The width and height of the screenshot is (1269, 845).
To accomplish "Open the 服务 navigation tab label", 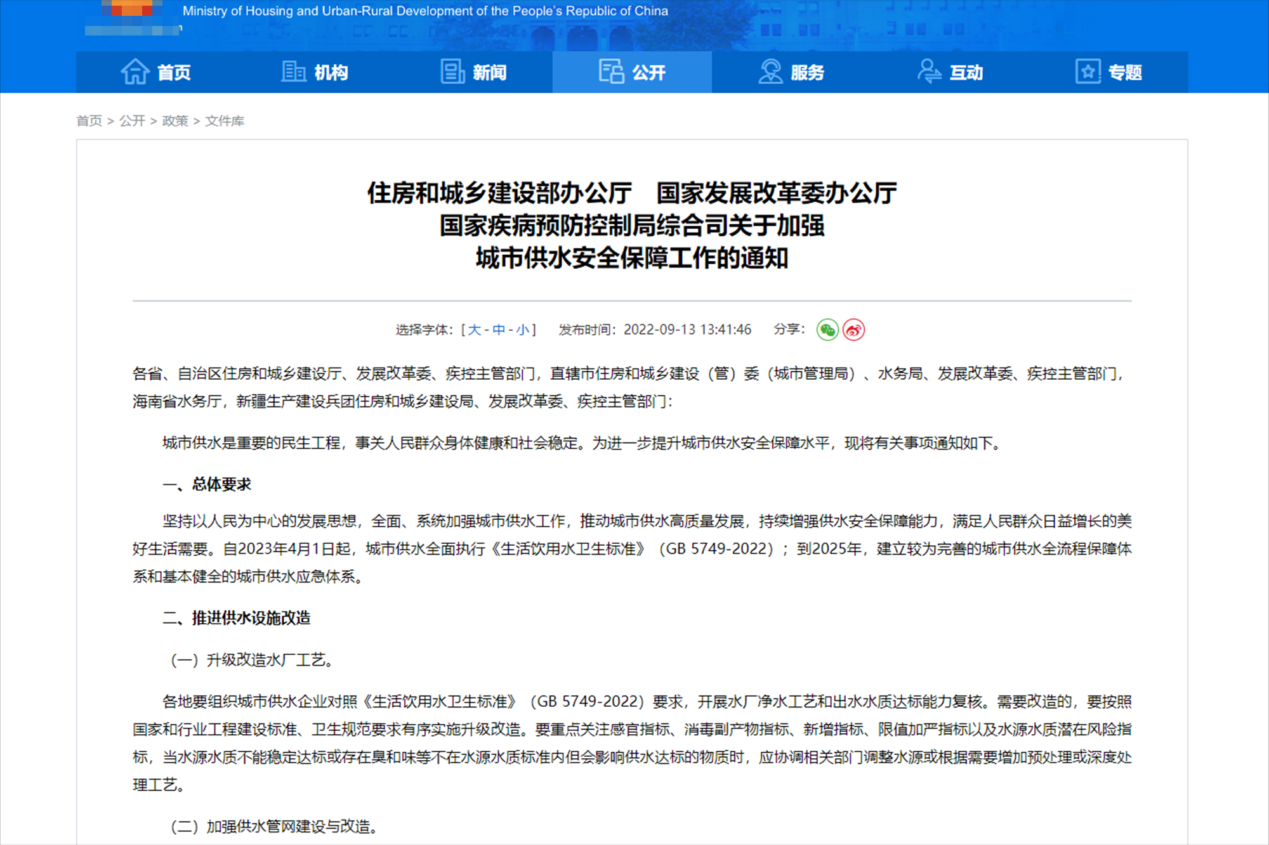I will 808,73.
